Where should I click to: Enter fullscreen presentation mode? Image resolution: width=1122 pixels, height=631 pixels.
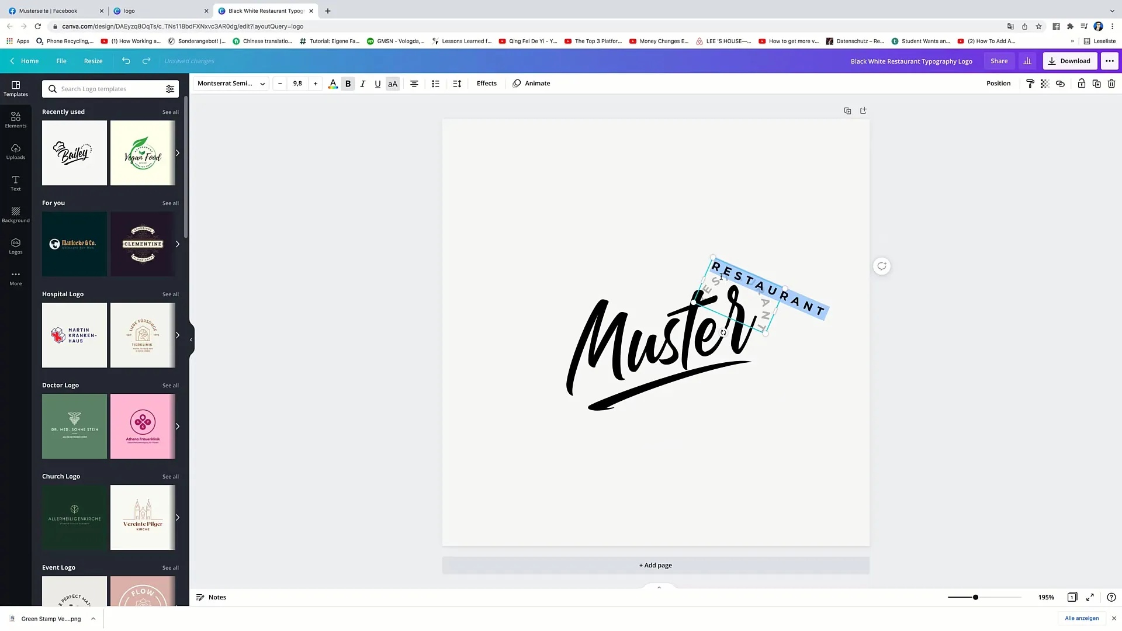pyautogui.click(x=1090, y=597)
